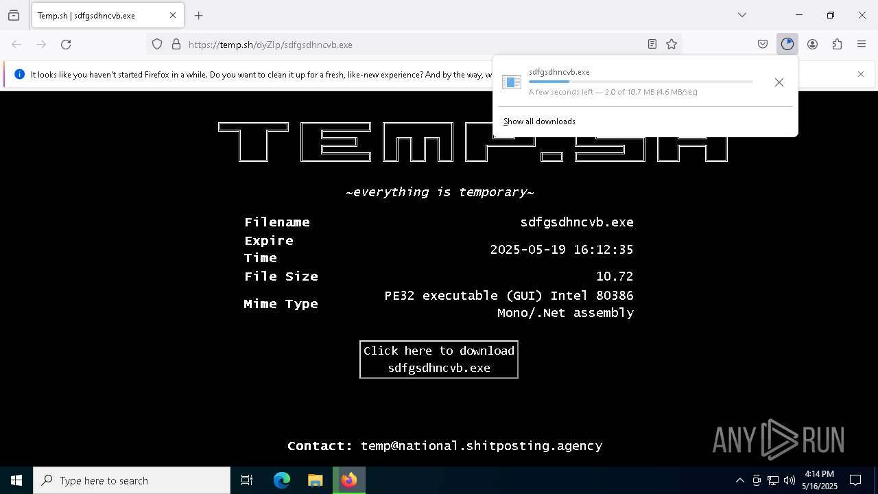This screenshot has height=494, width=878.
Task: Save page to Pocket
Action: 763,45
